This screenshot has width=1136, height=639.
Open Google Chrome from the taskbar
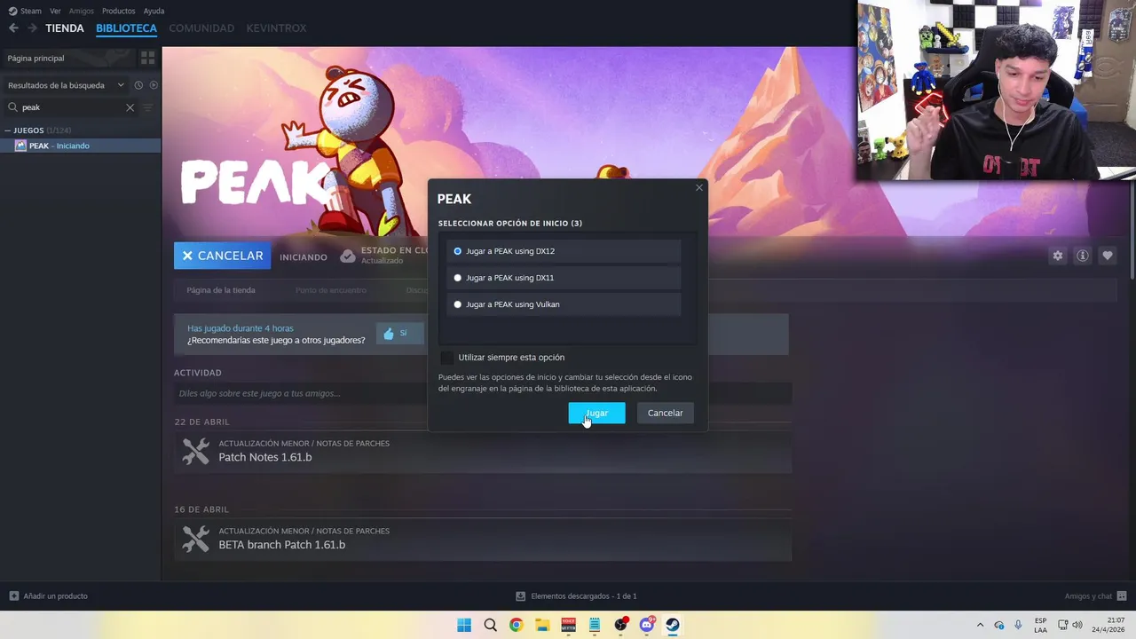(517, 625)
